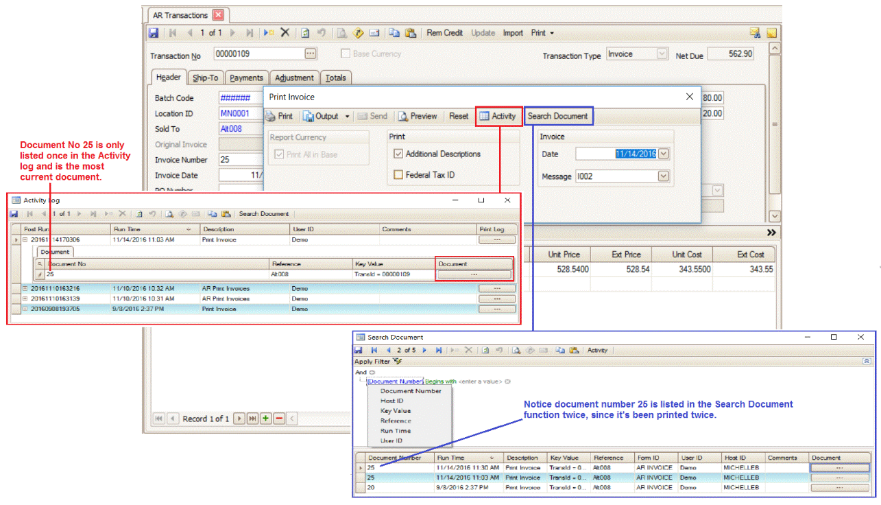This screenshot has height=505, width=881.
Task: Click Rem Credit in the AR Transactions toolbar
Action: click(444, 33)
